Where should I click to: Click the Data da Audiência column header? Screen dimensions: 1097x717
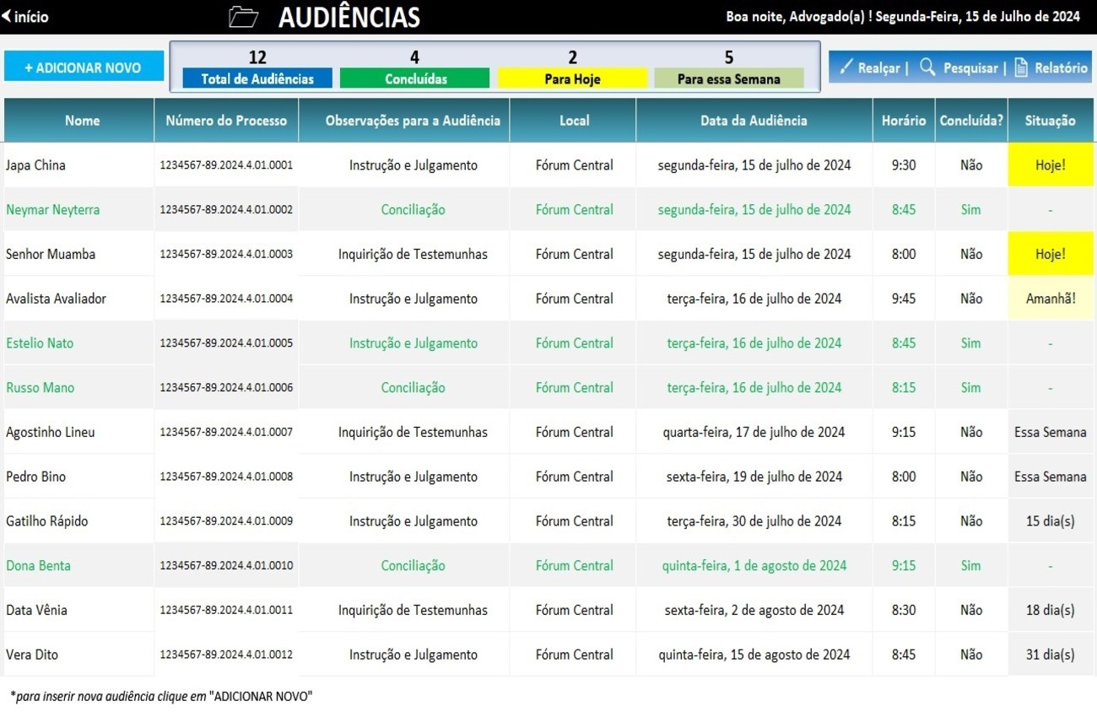click(754, 121)
